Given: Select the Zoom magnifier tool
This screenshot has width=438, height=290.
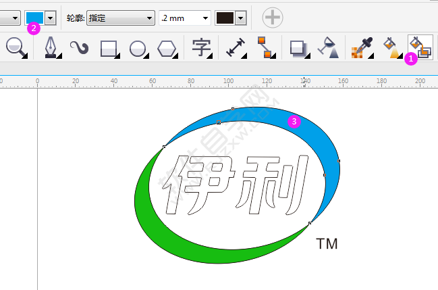Looking at the screenshot, I should click(16, 47).
